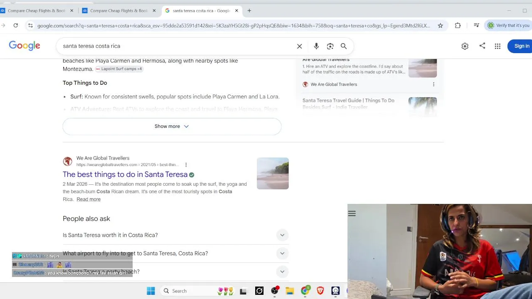
Task: Click the blue Sign in button
Action: (x=520, y=46)
